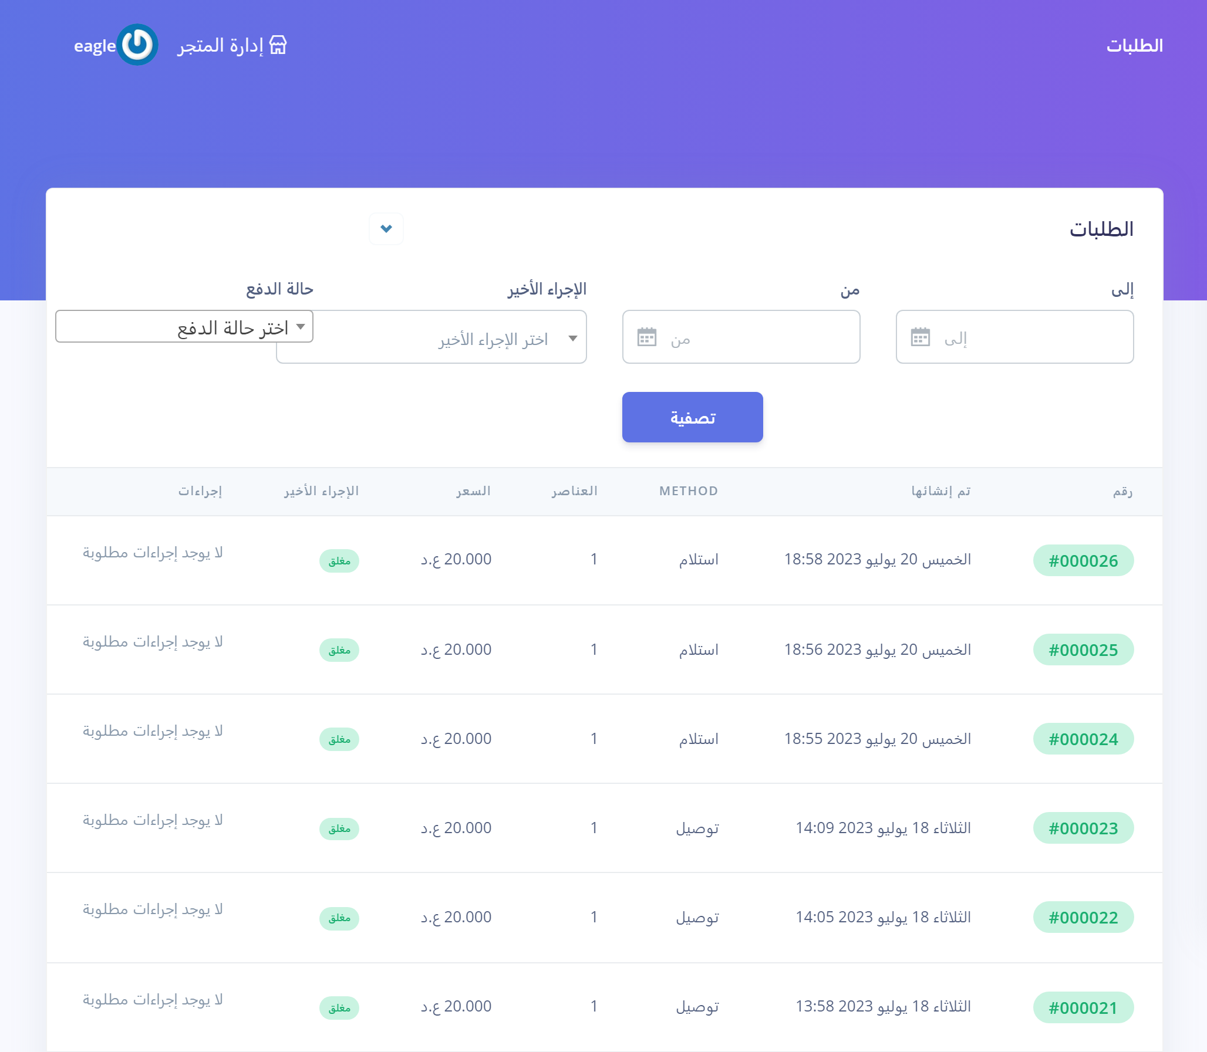
Task: Click the 'تم إنشائها' column header
Action: [940, 491]
